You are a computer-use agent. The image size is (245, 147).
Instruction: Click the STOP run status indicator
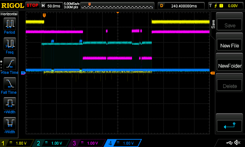(x=32, y=5)
